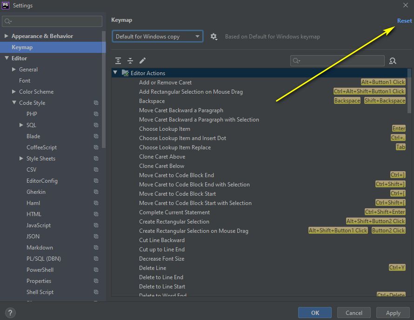This screenshot has width=414, height=320.
Task: Collapse the Editor Actions group arrow
Action: click(x=115, y=72)
